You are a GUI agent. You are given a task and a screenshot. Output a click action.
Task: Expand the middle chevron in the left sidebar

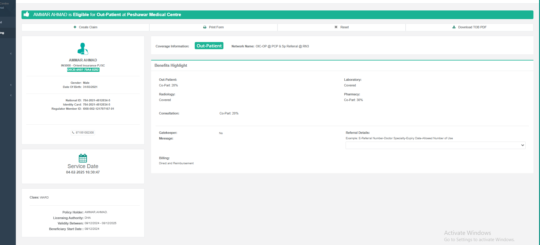tap(11, 85)
